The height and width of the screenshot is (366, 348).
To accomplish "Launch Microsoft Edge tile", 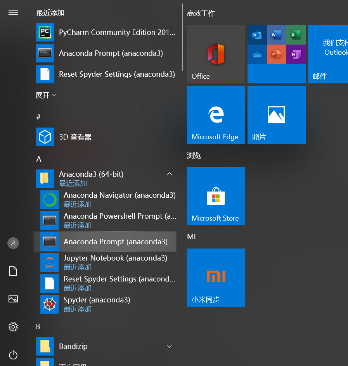I will pos(216,115).
